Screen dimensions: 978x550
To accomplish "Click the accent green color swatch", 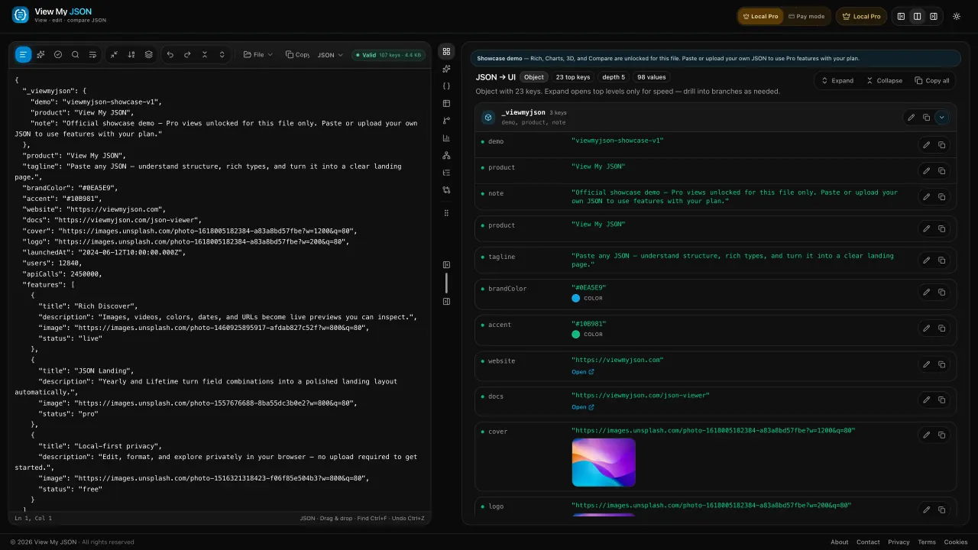I will click(576, 335).
